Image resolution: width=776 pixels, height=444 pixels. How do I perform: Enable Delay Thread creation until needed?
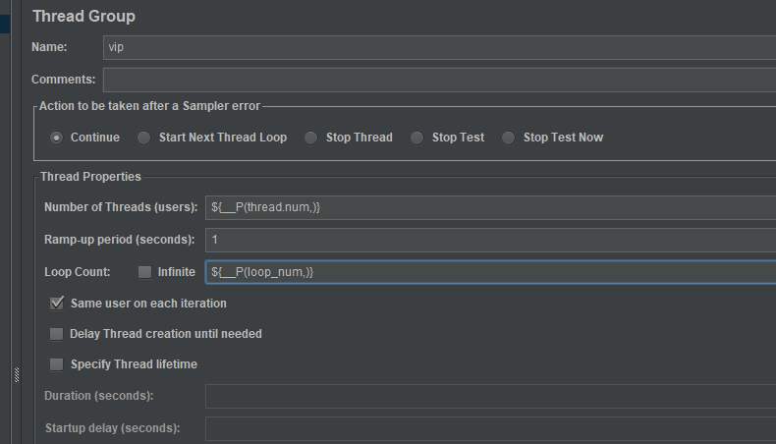(x=56, y=334)
